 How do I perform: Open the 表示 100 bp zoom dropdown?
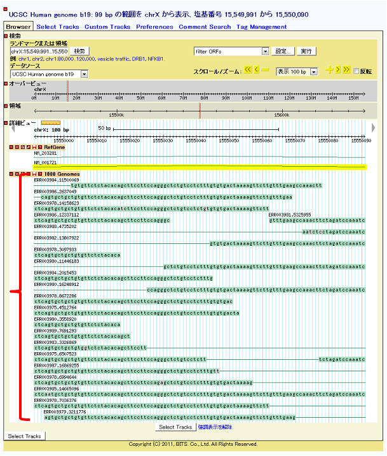(x=297, y=71)
